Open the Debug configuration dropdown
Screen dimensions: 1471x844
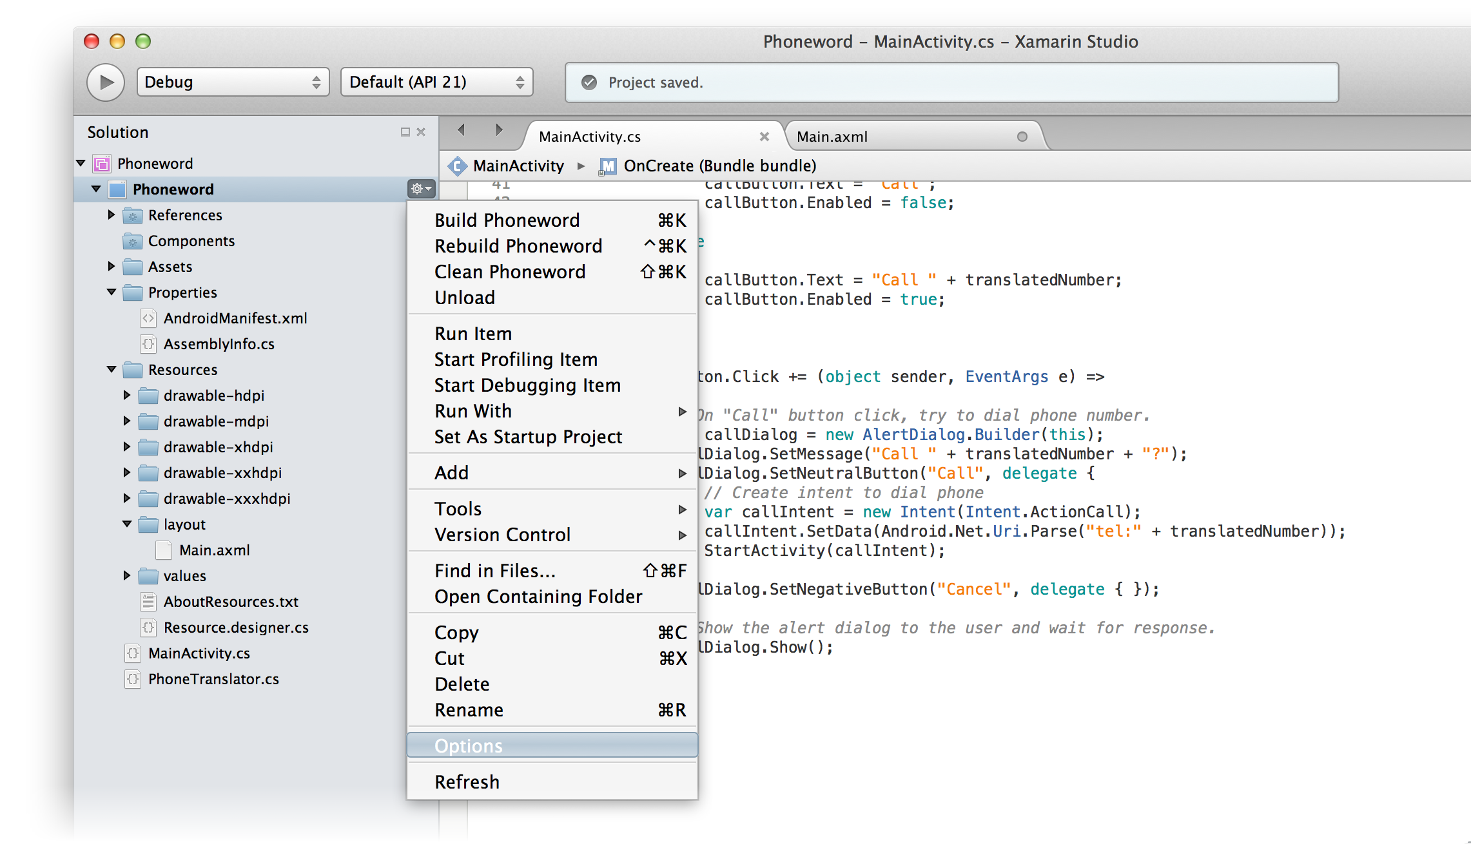233,82
